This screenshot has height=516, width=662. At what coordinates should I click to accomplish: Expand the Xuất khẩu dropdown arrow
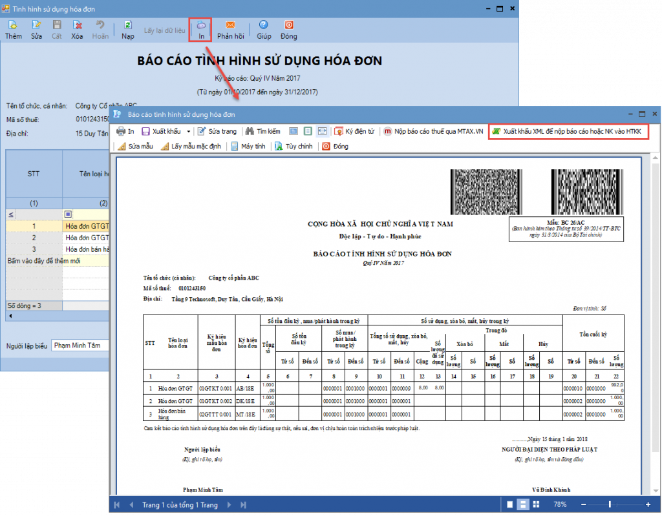point(189,131)
